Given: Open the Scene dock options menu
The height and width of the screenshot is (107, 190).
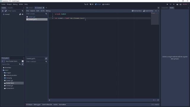Looking at the screenshot, I should point(23,8).
